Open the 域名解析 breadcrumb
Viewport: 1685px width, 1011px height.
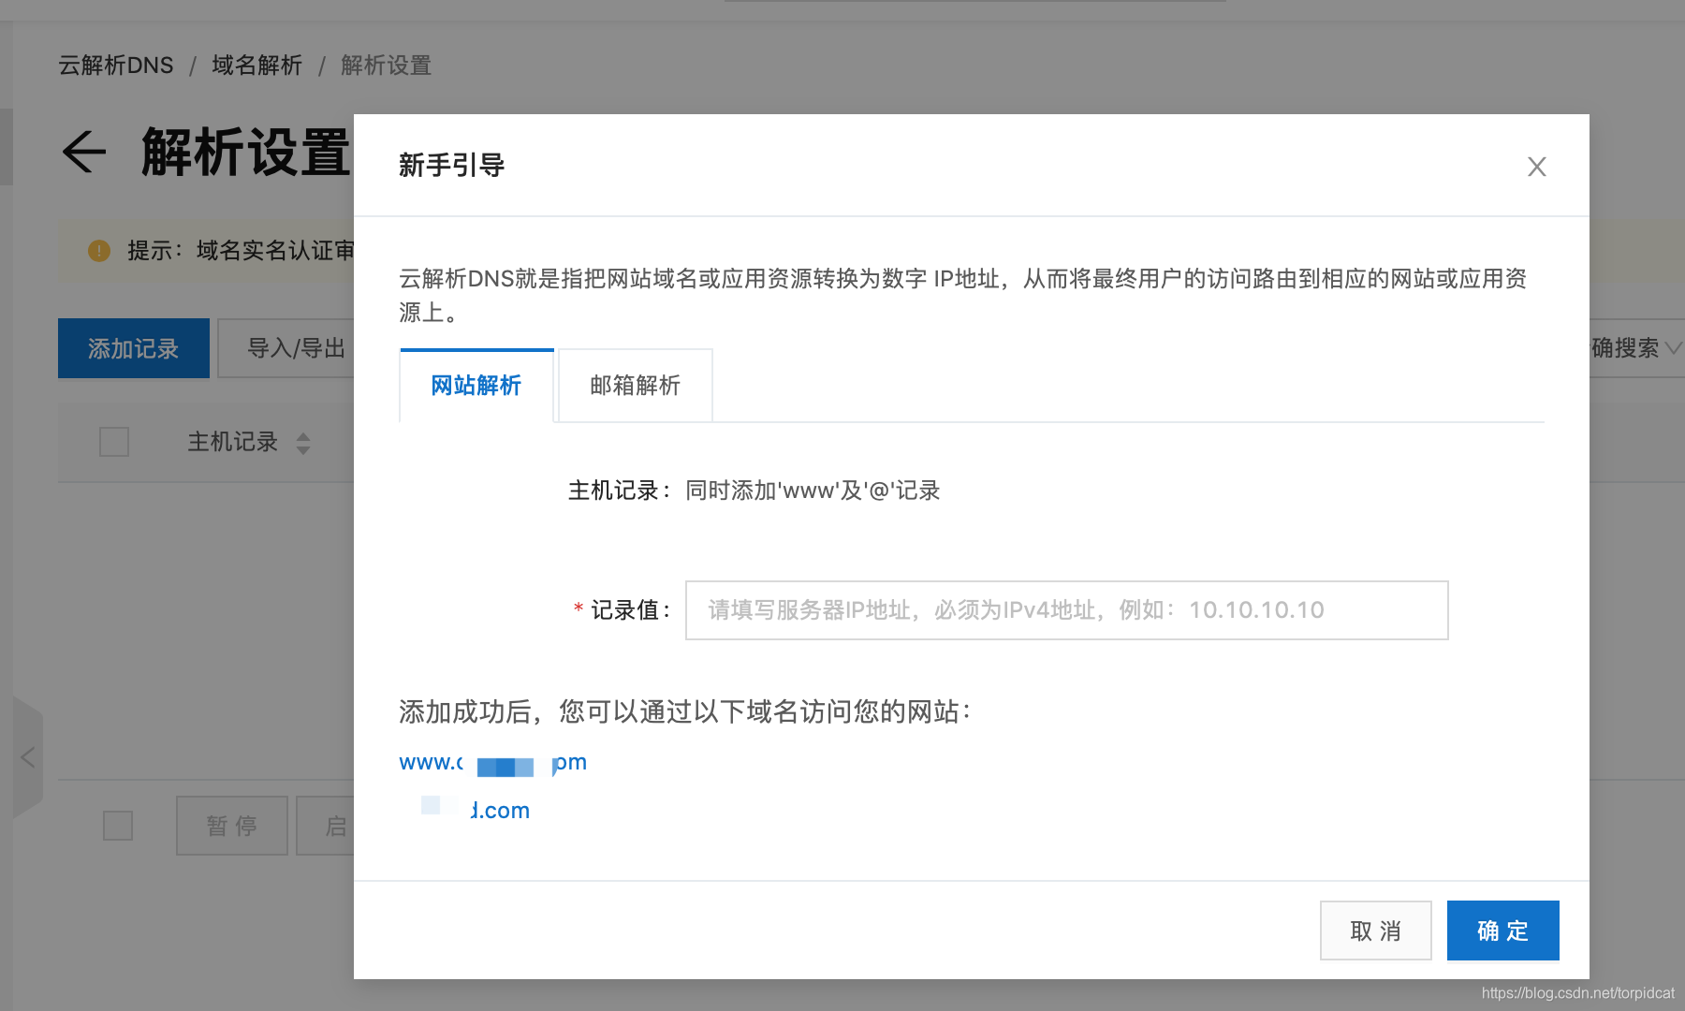coord(257,66)
